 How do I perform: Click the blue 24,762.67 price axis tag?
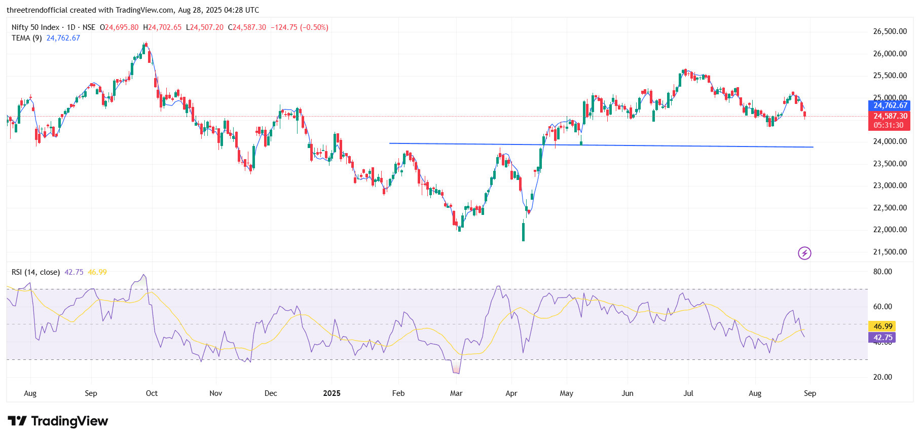pos(890,106)
